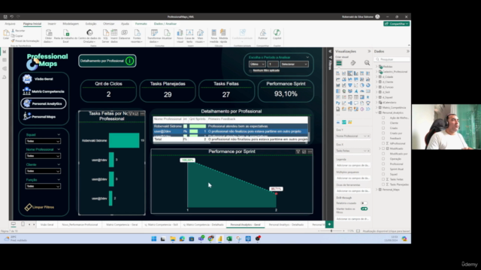Click the Dataverse ribbon icon
This screenshot has width=481, height=270.
coord(124,34)
